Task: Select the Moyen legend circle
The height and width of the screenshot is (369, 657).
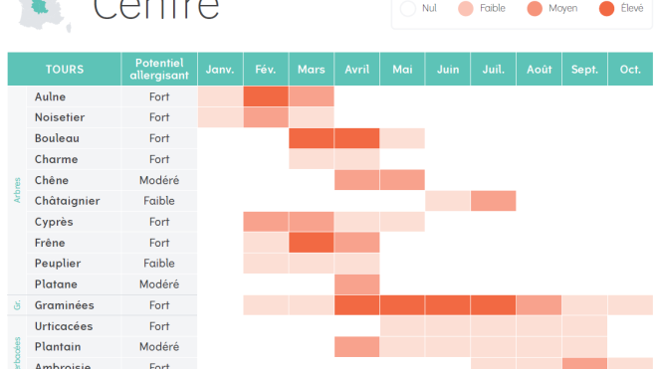Action: tap(535, 8)
